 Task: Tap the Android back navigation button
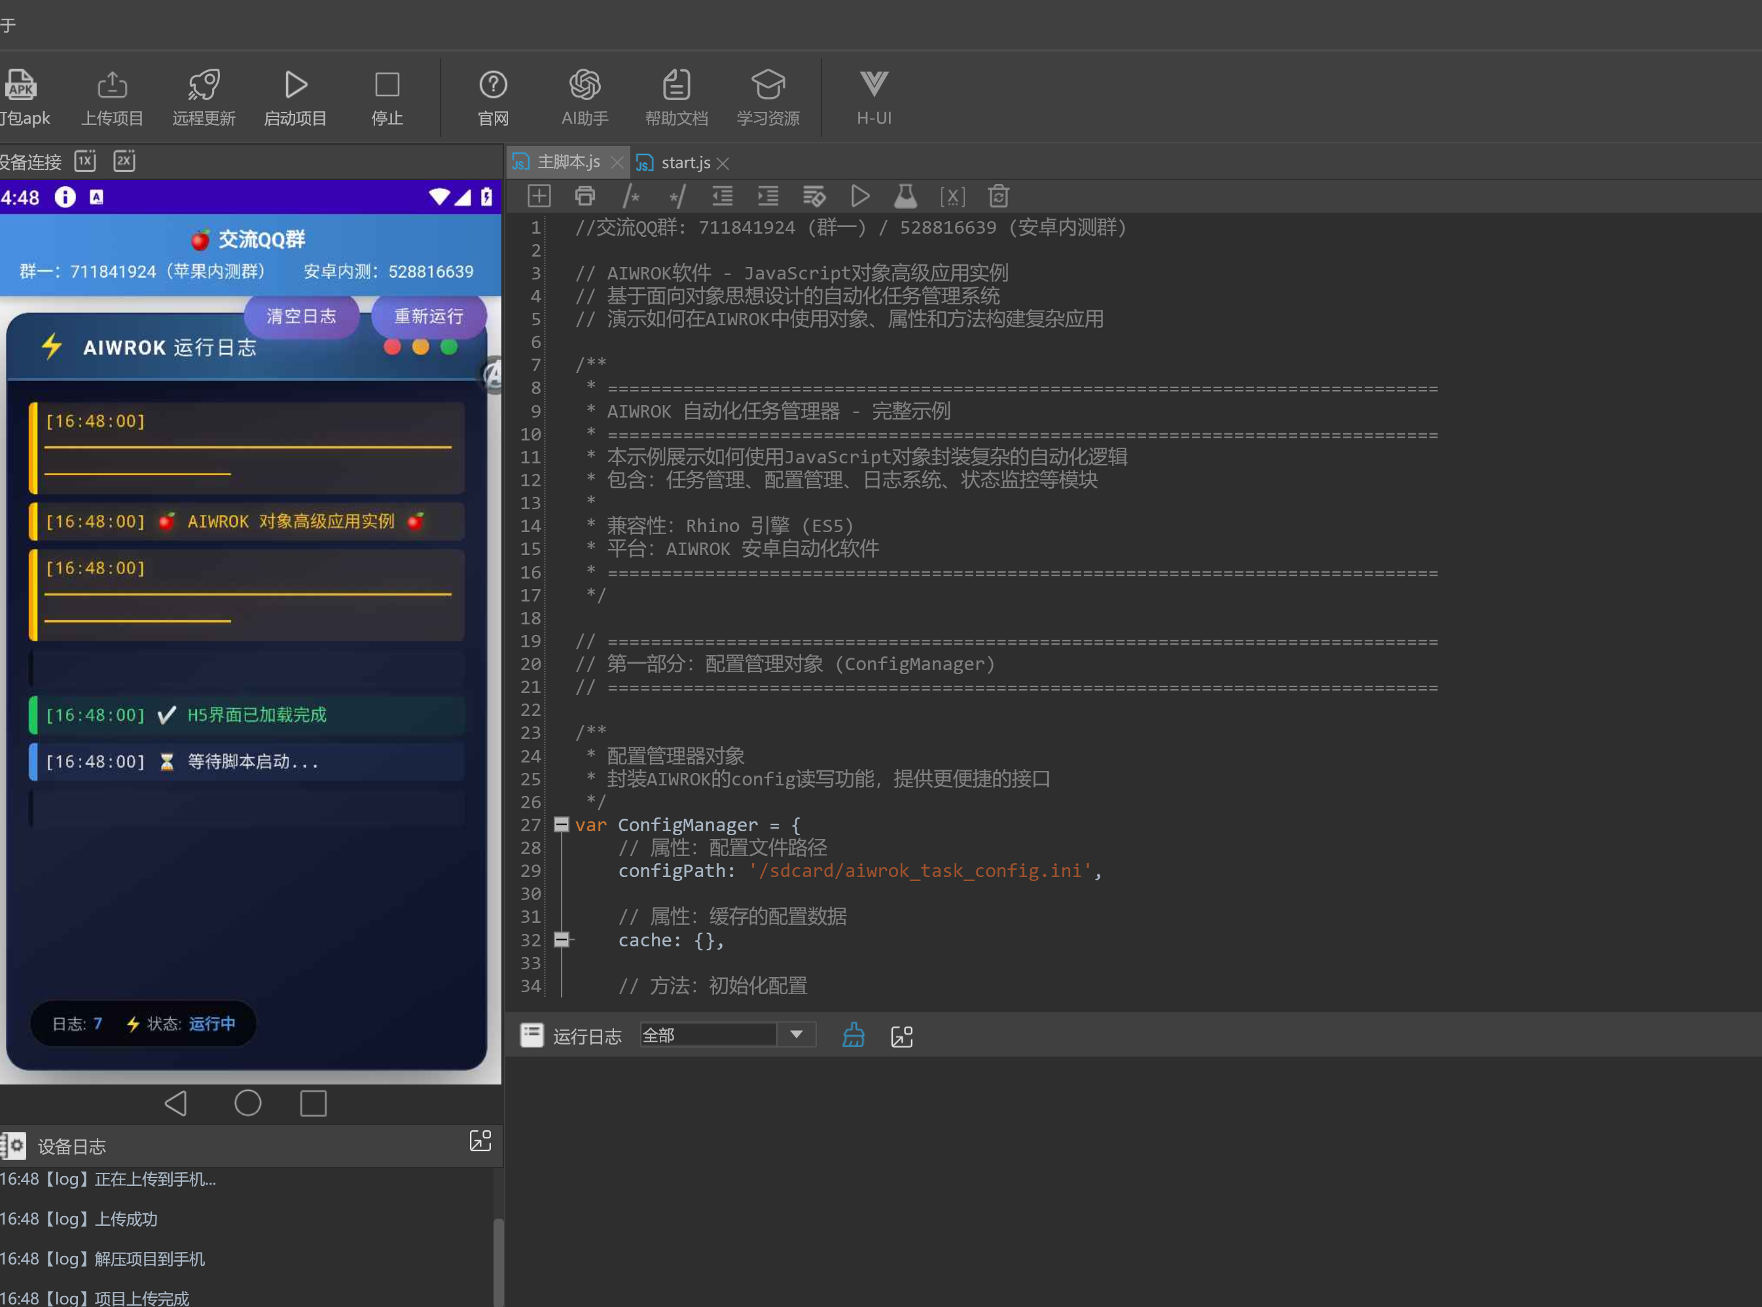[x=175, y=1103]
